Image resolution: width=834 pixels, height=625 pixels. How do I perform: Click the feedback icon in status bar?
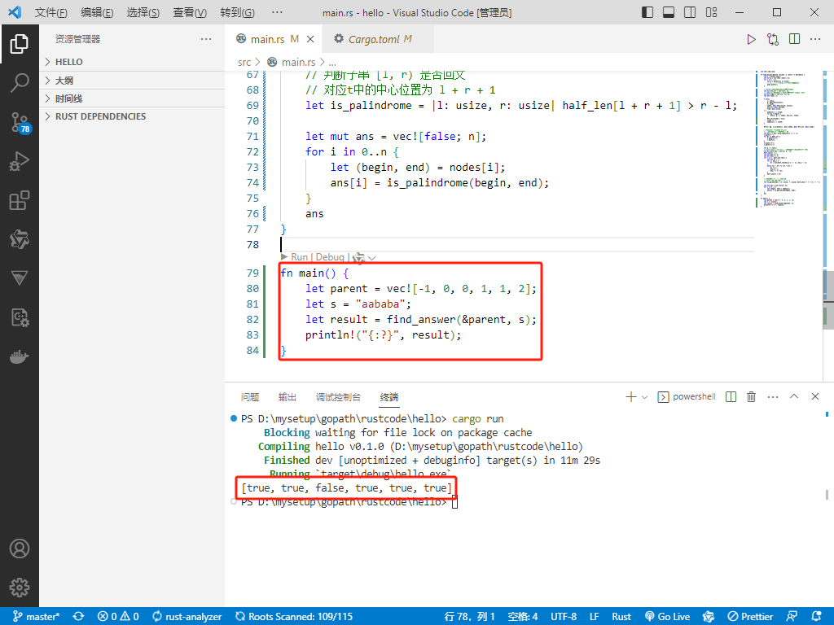click(792, 617)
